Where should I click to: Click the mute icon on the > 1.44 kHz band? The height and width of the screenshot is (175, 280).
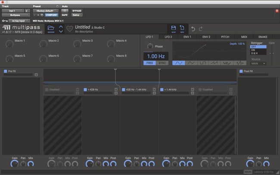[x=193, y=89]
